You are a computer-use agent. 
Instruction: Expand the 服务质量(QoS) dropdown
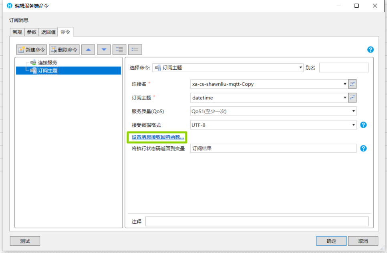pyautogui.click(x=353, y=111)
